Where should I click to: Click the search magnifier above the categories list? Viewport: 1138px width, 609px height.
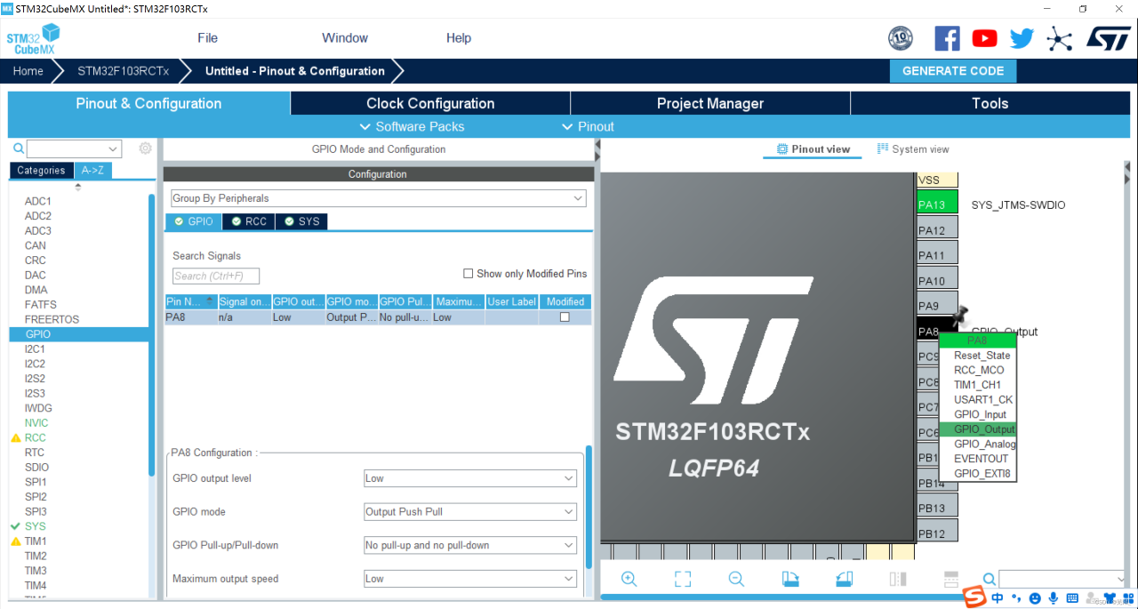[18, 148]
